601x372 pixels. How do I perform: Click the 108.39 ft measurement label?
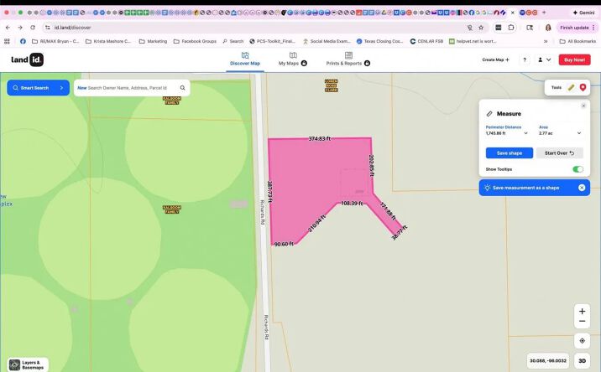pos(352,204)
